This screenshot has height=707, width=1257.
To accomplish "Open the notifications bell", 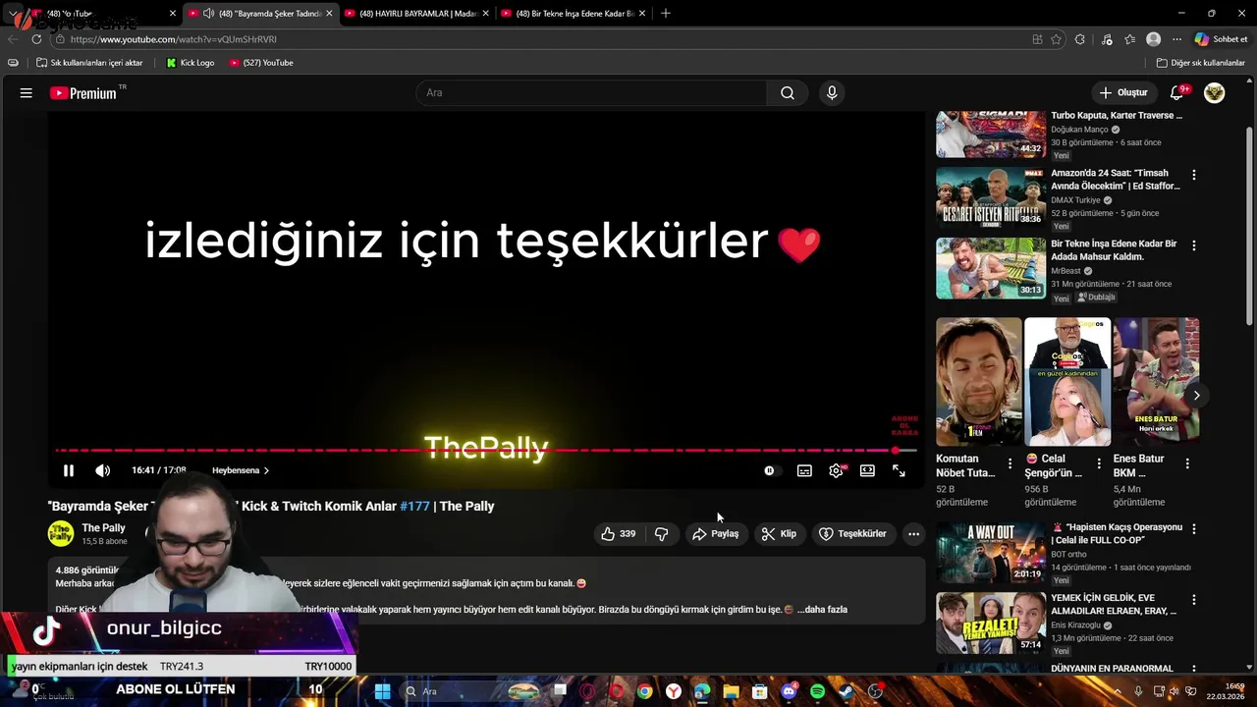I will (1176, 92).
